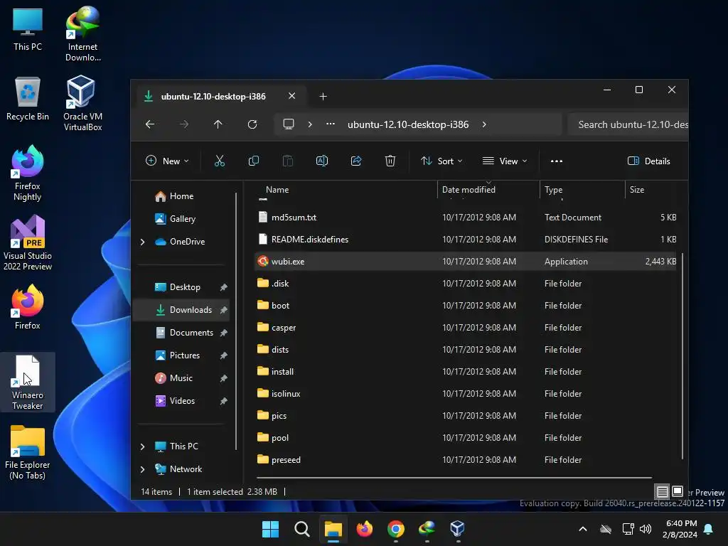Expand Network in navigation pane

point(142,469)
